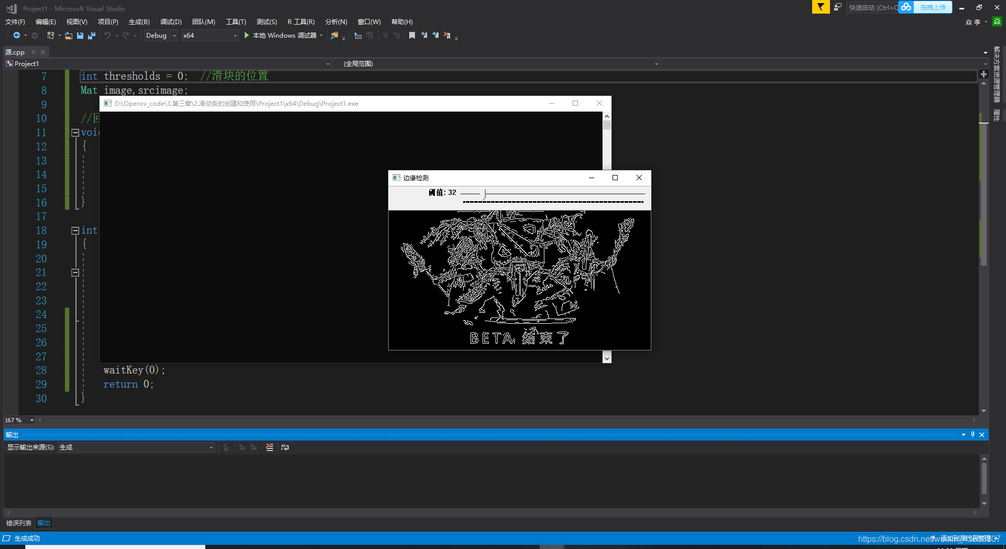Screen dimensions: 1006x549
Task: Open the 167 % zoom level dropdown
Action: point(32,420)
